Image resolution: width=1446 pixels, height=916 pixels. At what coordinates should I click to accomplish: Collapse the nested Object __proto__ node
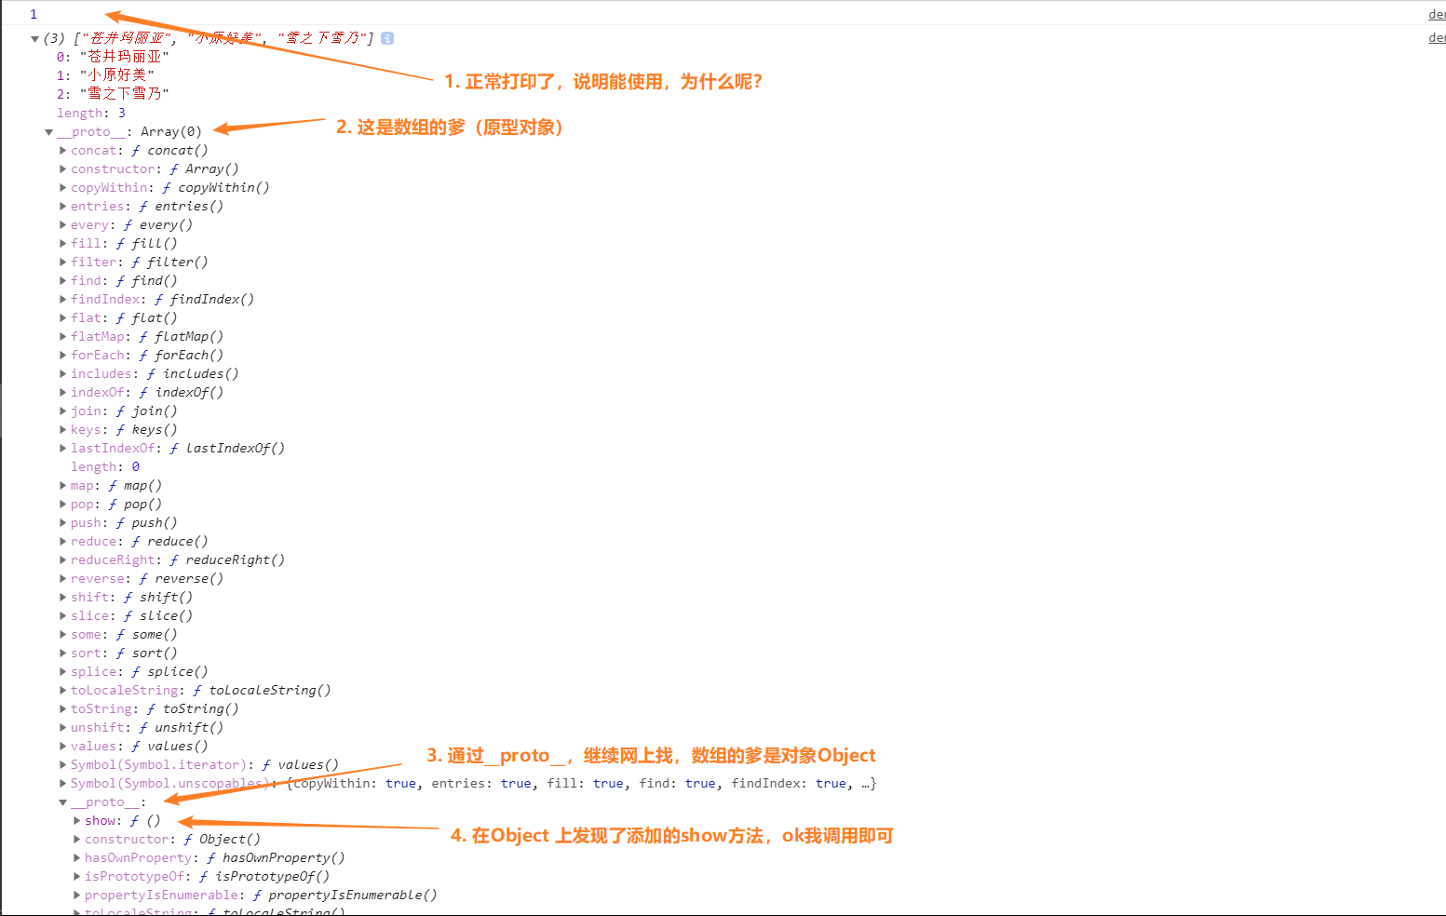(62, 802)
